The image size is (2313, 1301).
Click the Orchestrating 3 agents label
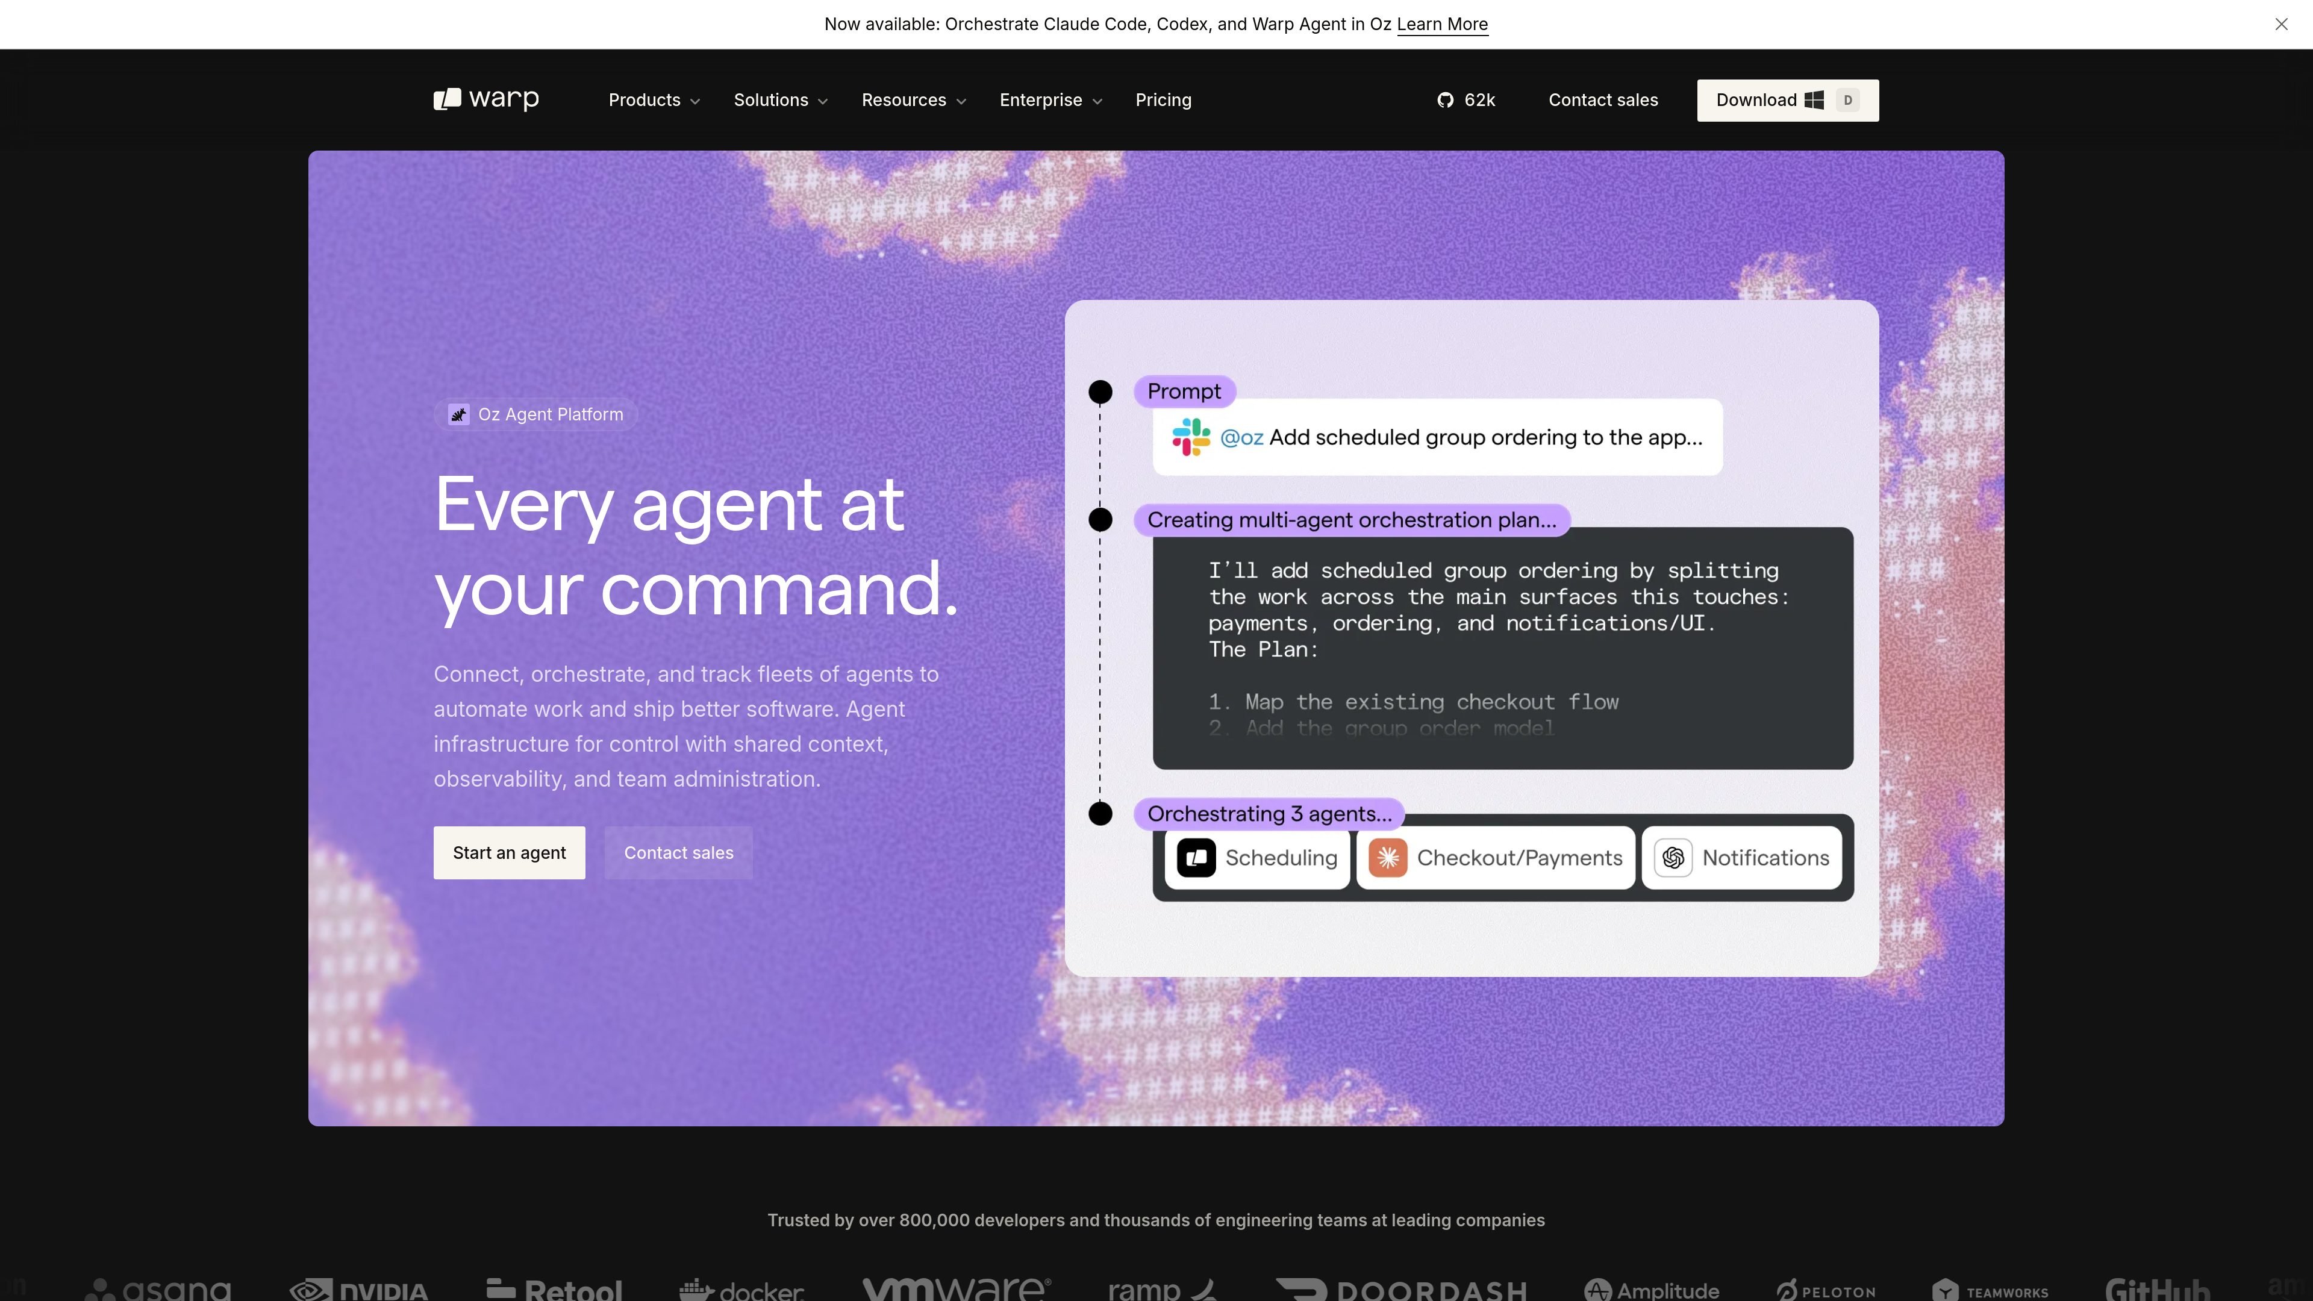pos(1270,814)
